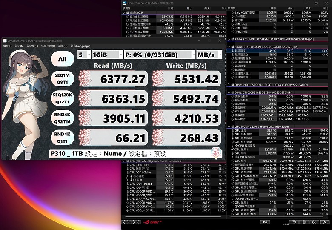332x230 pixels.
Task: Click the HWiNFO close X icon in bottom toolbar
Action: click(x=325, y=222)
